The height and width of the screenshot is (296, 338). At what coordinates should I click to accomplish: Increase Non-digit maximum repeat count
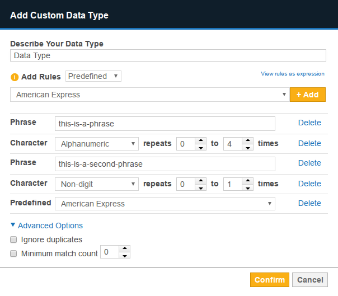tap(247, 180)
